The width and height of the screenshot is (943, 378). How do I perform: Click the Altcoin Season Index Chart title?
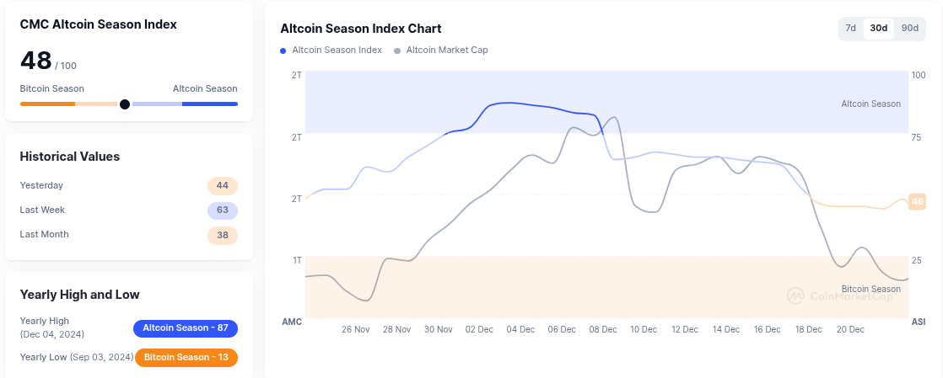[x=361, y=29]
